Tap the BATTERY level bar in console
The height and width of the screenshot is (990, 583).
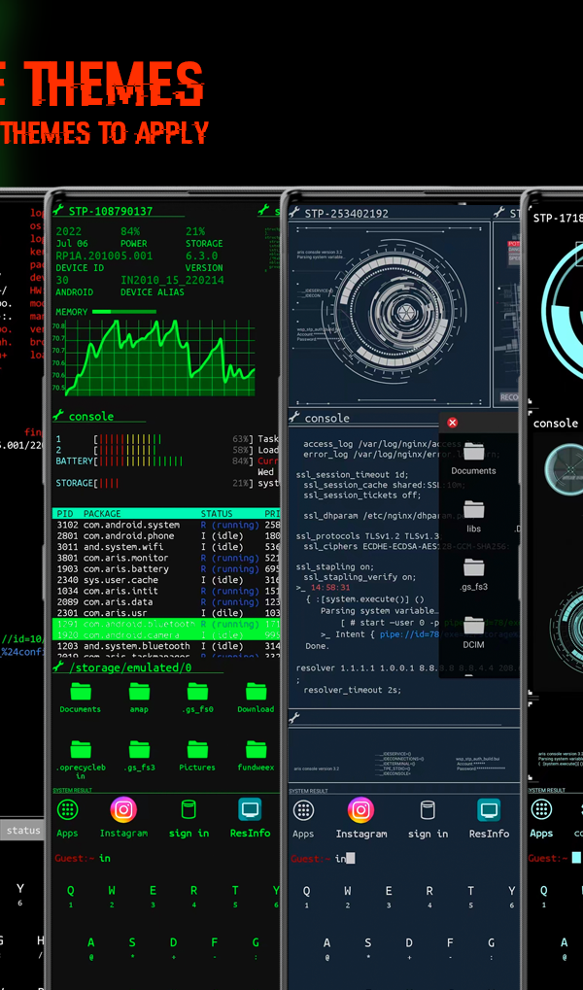140,461
